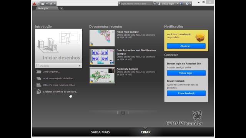The height and width of the screenshot is (138, 246).
Task: Open the AutoCAD application menu logo
Action: point(34,3)
